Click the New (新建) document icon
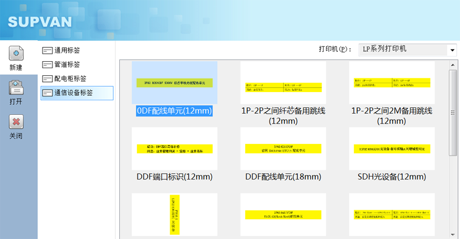Image resolution: width=460 pixels, height=239 pixels. pyautogui.click(x=16, y=54)
